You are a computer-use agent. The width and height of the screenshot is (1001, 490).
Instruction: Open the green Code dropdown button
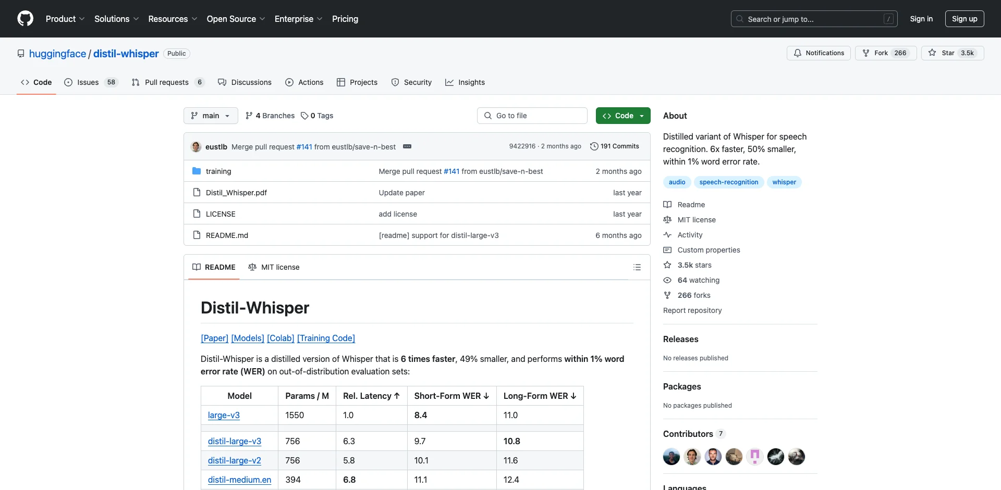click(623, 116)
